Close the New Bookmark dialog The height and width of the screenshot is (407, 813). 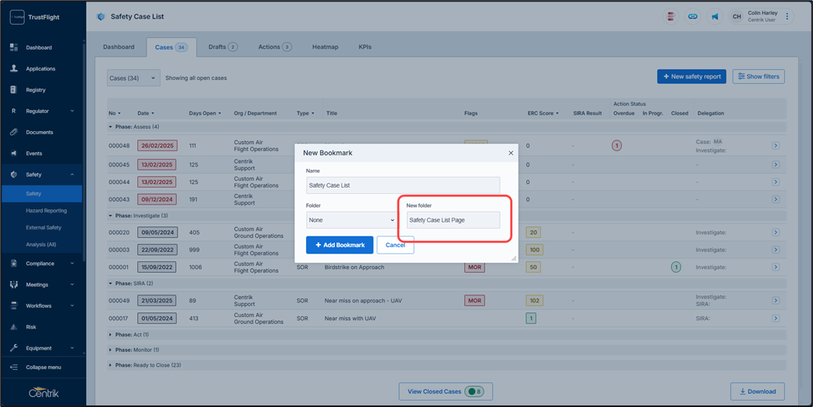[511, 153]
